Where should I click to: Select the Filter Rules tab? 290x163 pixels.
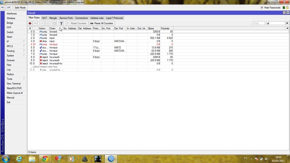tap(34, 18)
